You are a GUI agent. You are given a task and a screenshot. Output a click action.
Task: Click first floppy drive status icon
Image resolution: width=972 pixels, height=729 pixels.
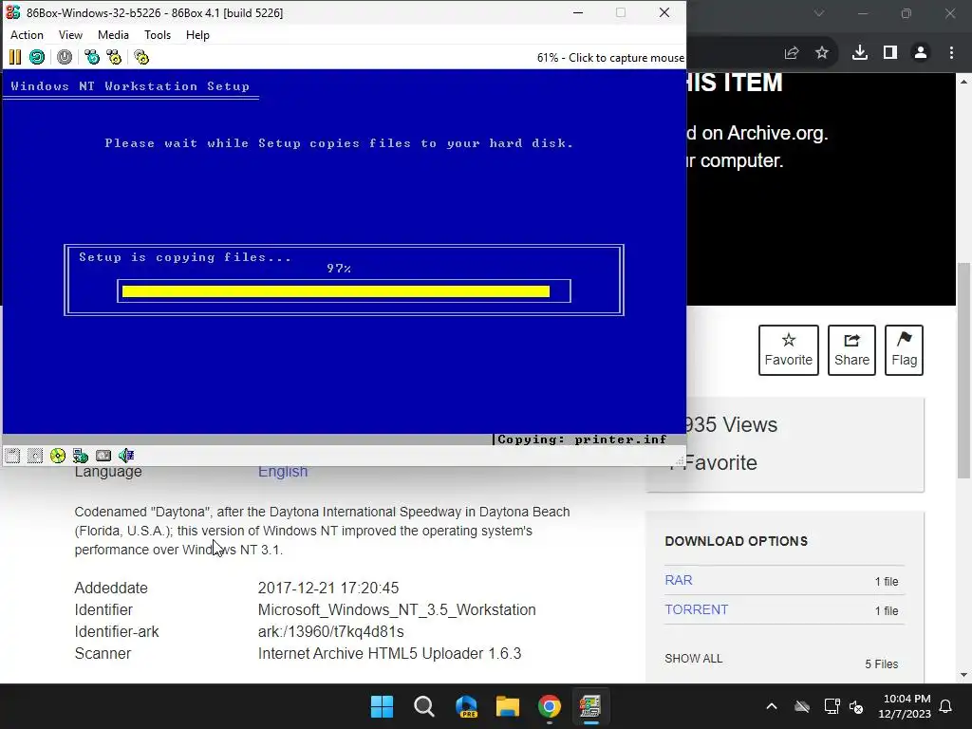pos(12,457)
